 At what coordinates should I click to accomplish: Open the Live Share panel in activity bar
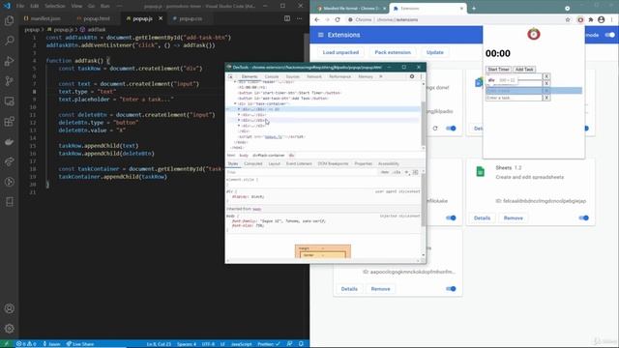[9, 161]
